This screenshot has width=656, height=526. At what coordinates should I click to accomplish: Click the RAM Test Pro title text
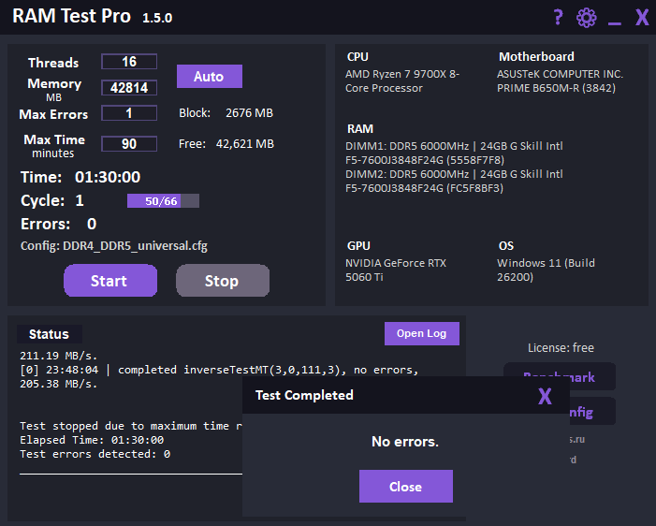click(71, 16)
